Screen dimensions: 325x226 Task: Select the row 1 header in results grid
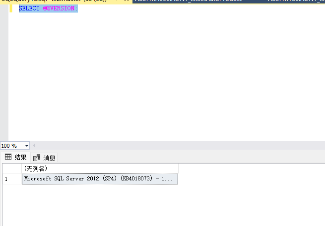tap(12, 179)
